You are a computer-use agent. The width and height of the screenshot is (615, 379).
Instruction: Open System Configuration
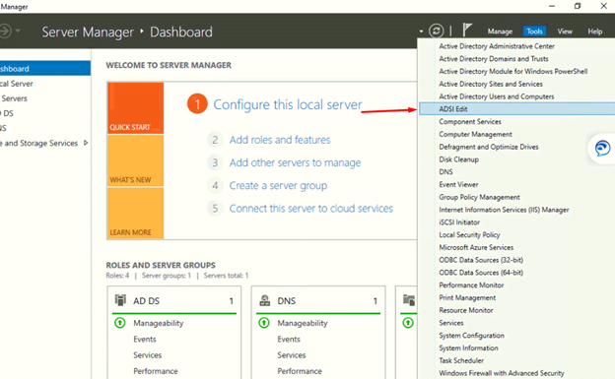(471, 335)
